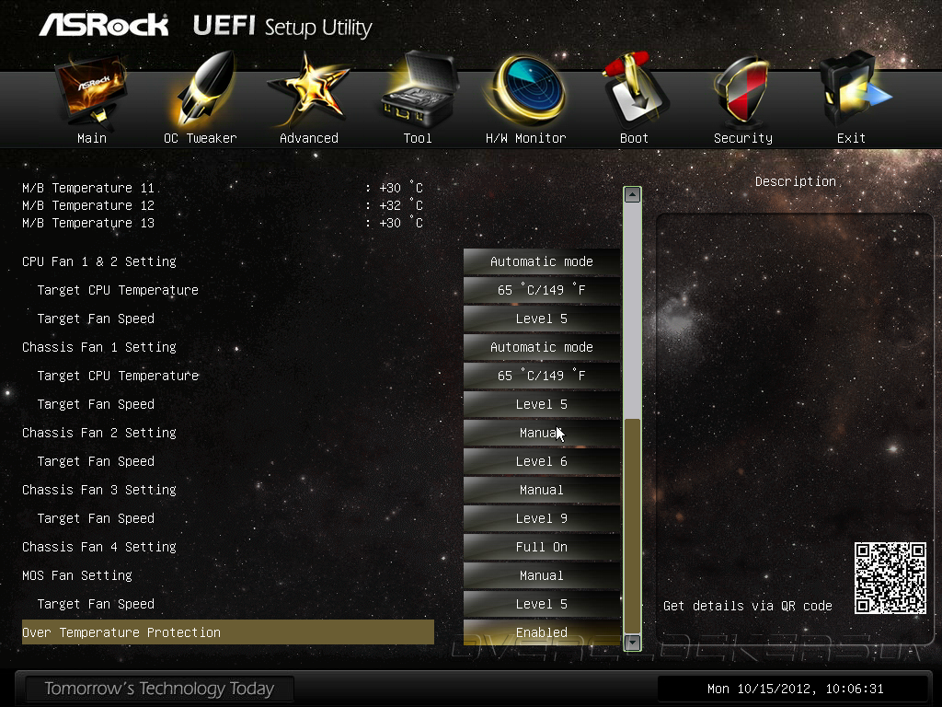Select the H/W Monitor radar icon
Image resolution: width=942 pixels, height=707 pixels.
pyautogui.click(x=527, y=89)
